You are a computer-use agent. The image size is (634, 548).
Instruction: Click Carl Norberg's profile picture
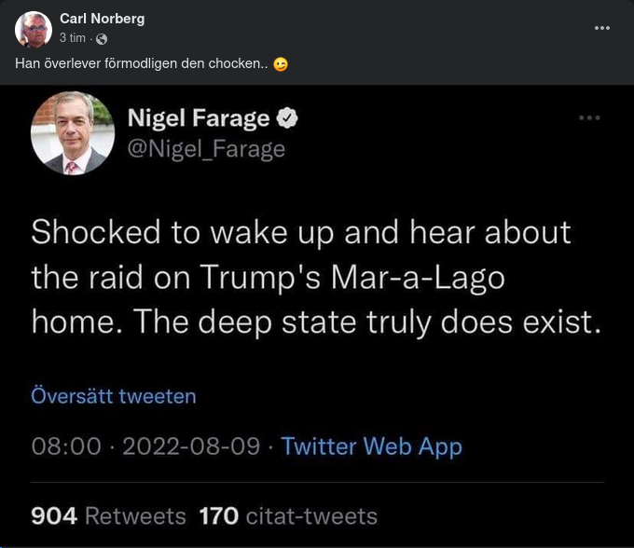[x=34, y=30]
